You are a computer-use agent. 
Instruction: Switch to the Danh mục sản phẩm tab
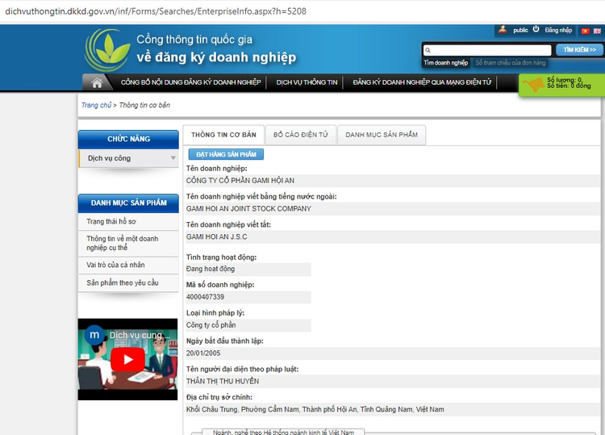[382, 135]
